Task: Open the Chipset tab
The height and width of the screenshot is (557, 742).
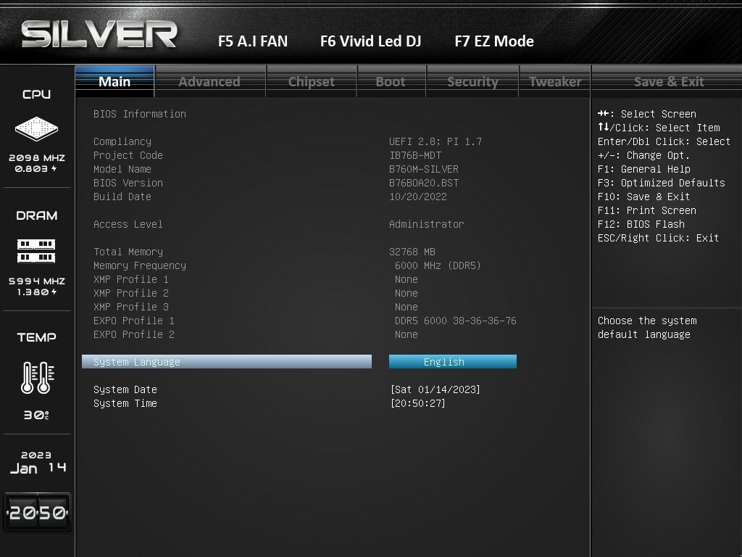Action: click(x=312, y=81)
